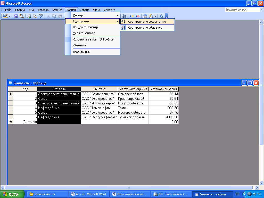Image resolution: width=264 pixels, height=198 pixels.
Task: Select Удалить фильтр
Action: click(x=92, y=33)
